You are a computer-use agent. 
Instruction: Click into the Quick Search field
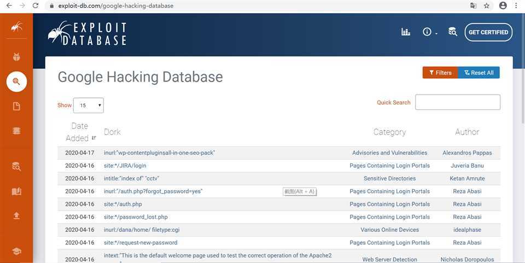pyautogui.click(x=458, y=102)
